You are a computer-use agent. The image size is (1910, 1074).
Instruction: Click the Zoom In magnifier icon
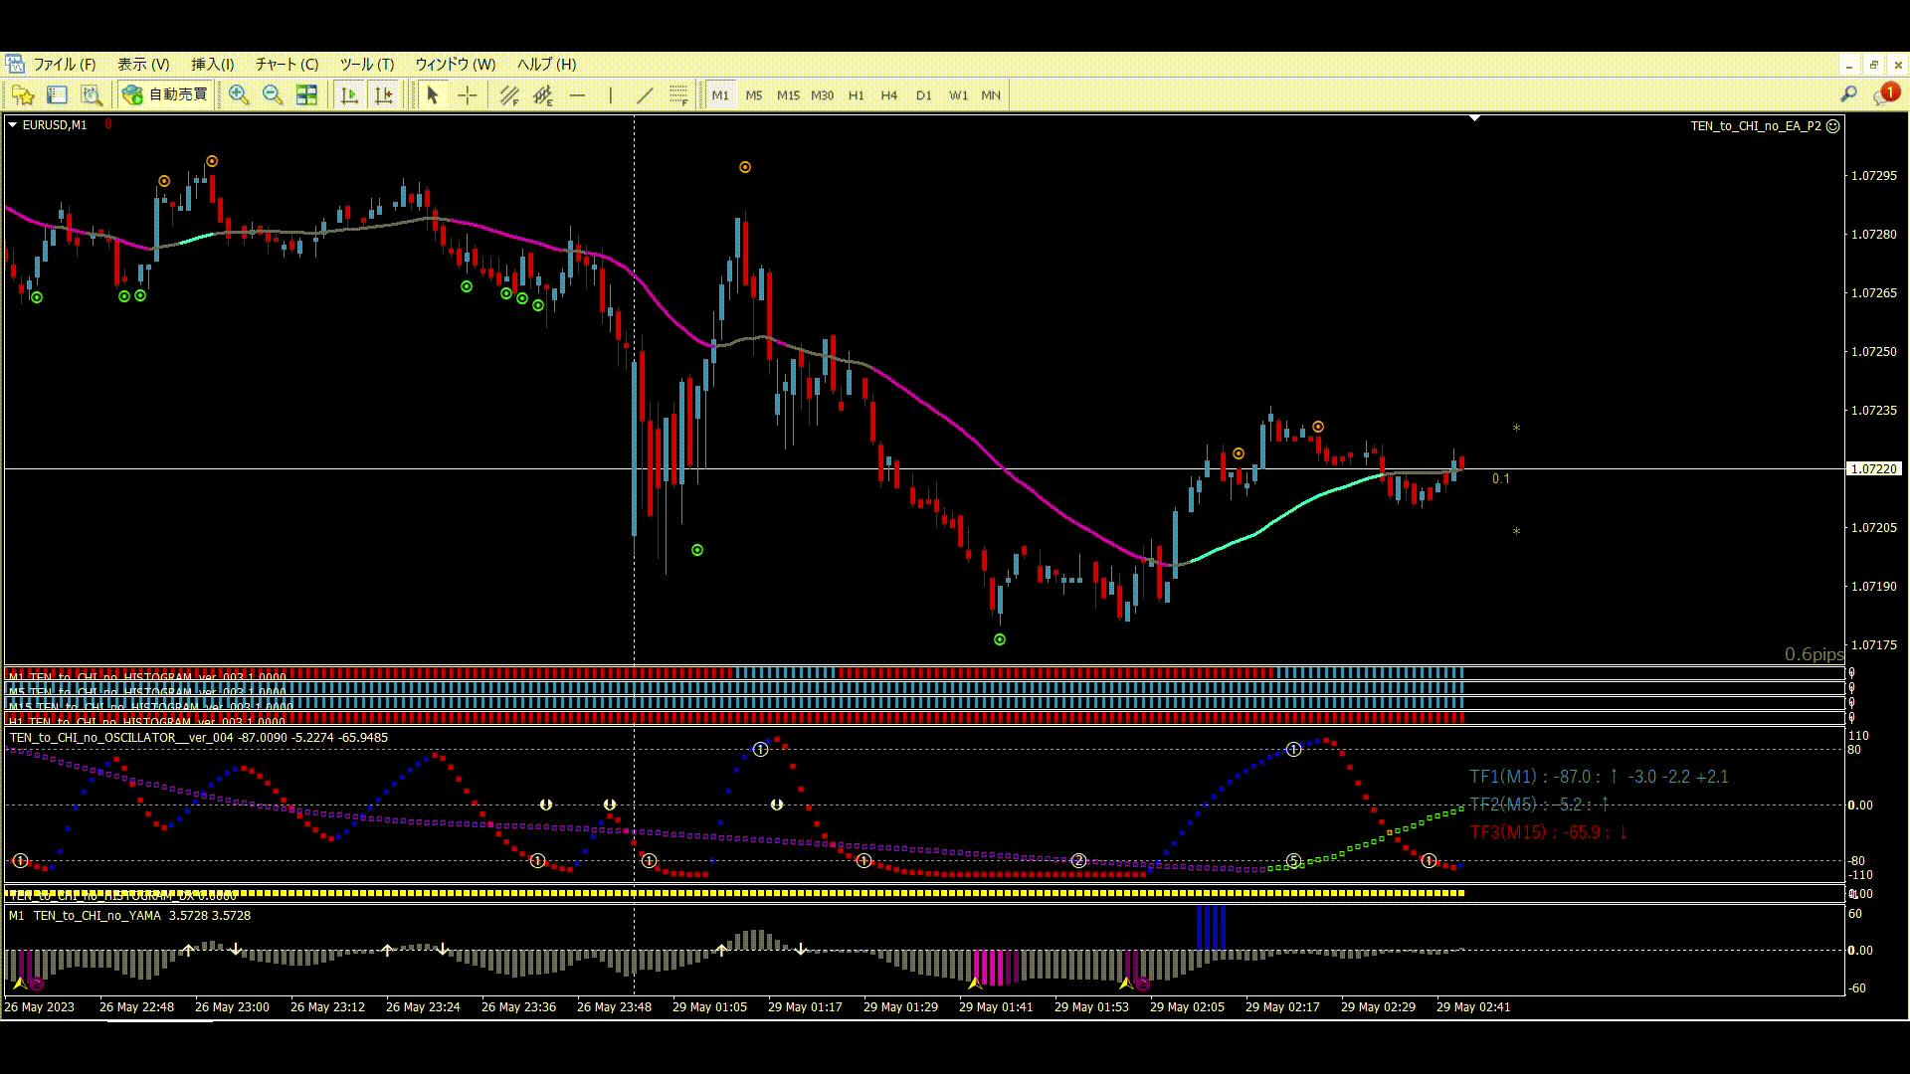coord(239,95)
